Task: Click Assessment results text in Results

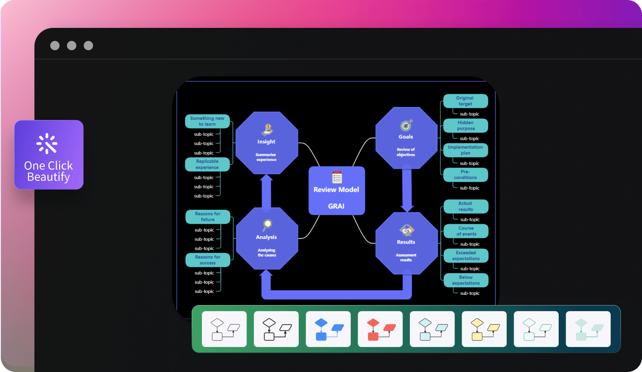Action: click(406, 258)
